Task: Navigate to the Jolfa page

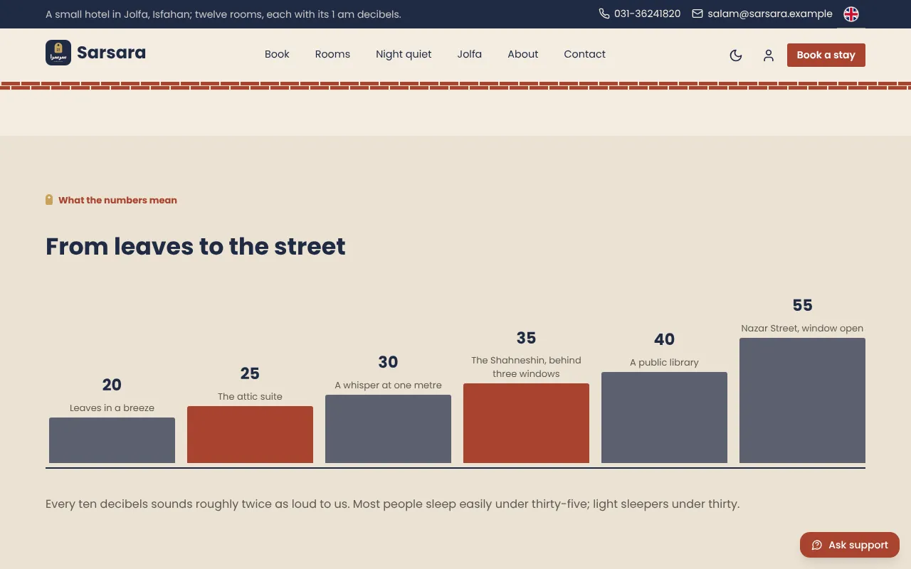Action: click(x=470, y=54)
